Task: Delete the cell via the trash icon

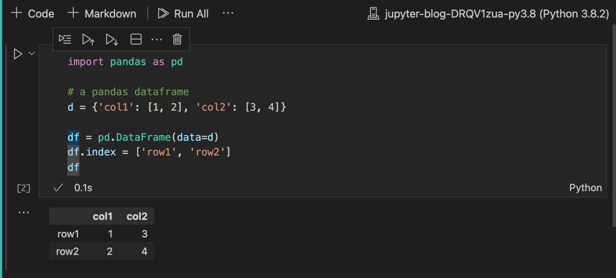Action: coord(177,39)
